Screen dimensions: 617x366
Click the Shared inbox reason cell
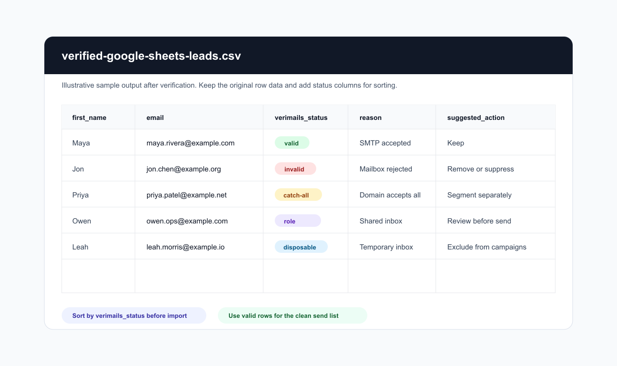392,221
